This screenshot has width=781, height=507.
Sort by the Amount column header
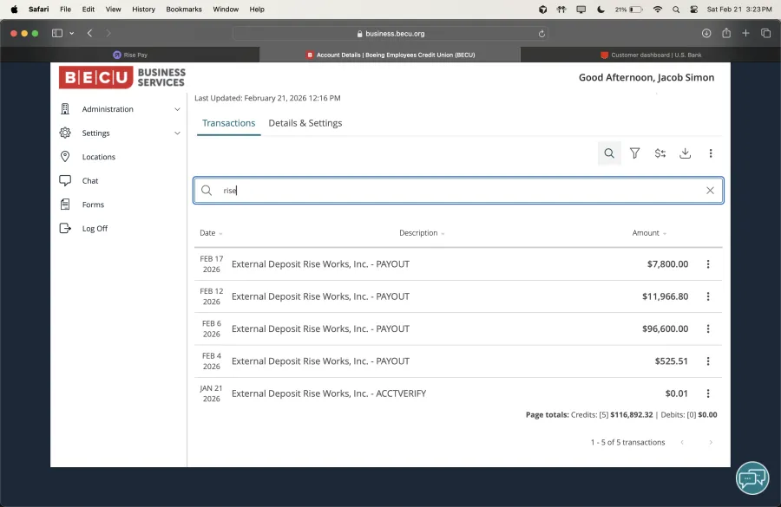(649, 233)
